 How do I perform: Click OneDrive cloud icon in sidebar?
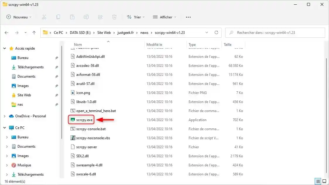(x=11, y=116)
